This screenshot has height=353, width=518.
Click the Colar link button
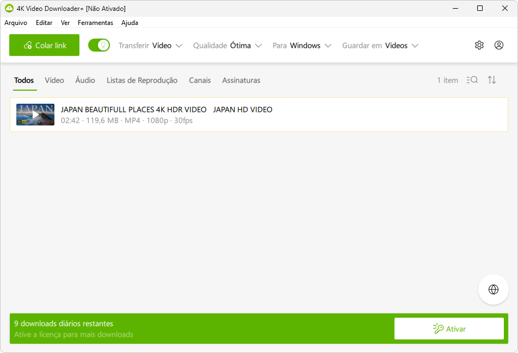coord(44,45)
